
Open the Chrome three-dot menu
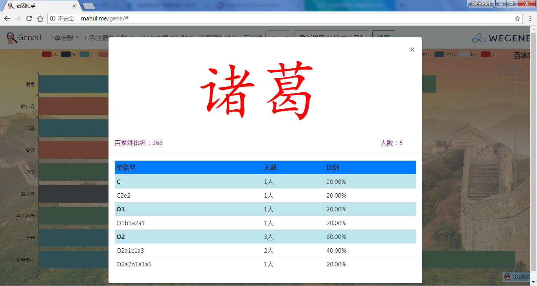[530, 18]
